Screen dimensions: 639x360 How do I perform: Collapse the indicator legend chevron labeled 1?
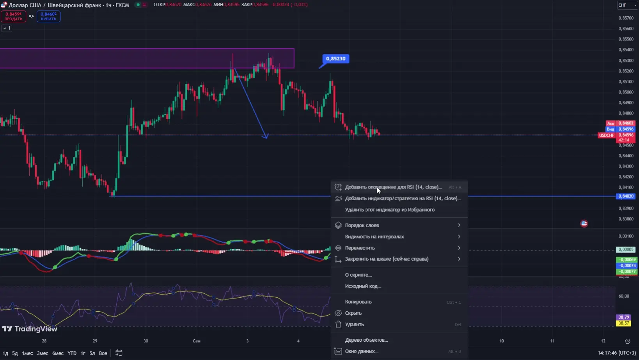(x=7, y=28)
